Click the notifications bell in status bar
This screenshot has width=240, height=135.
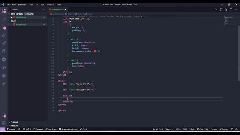(x=237, y=129)
